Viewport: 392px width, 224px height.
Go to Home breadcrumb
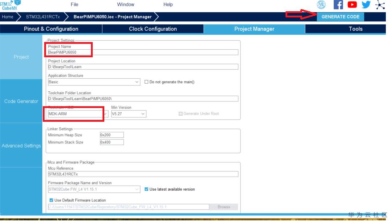[8, 17]
